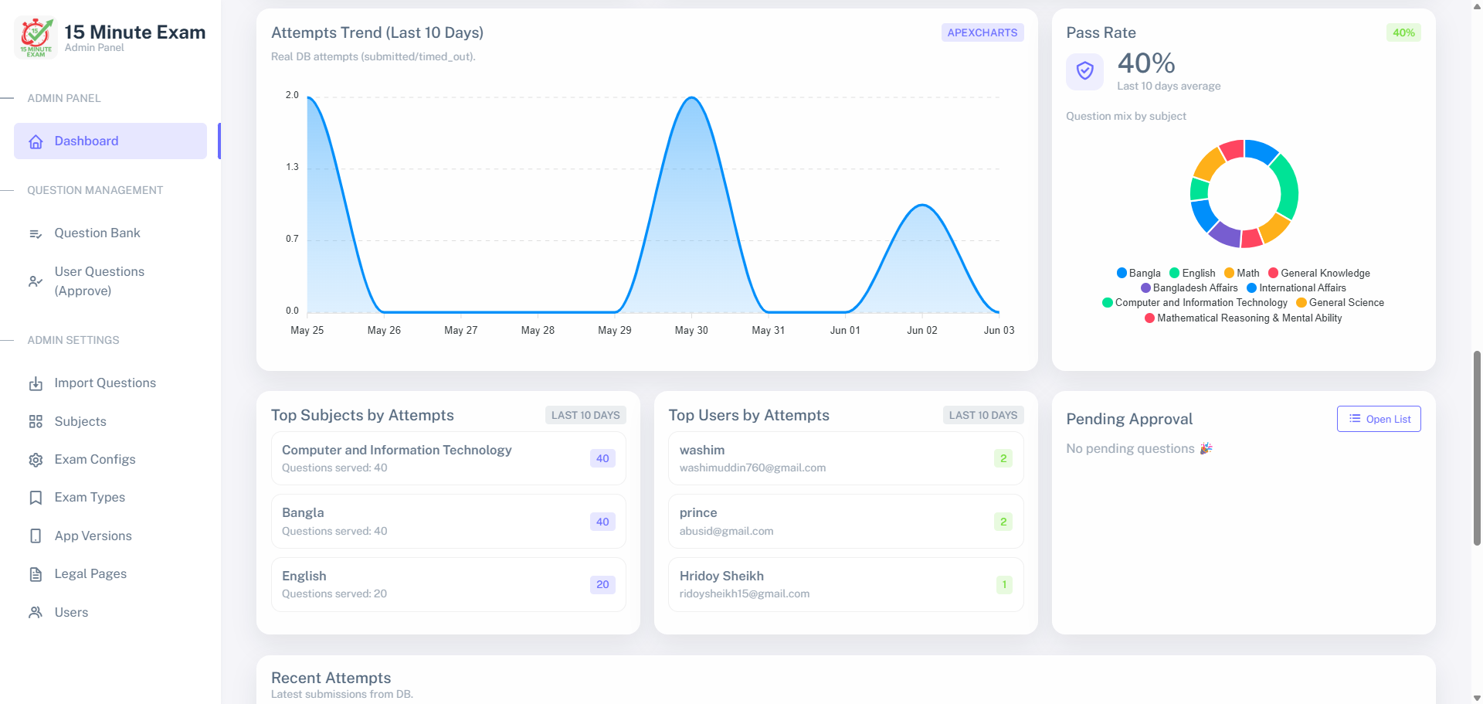Click the Exam Types bookmark icon
The image size is (1483, 704).
click(x=36, y=498)
